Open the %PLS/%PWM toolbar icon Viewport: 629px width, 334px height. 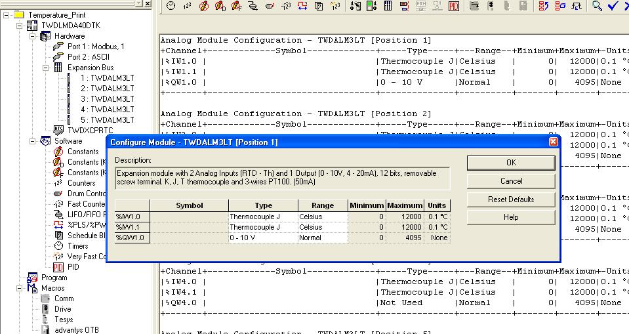point(302,6)
